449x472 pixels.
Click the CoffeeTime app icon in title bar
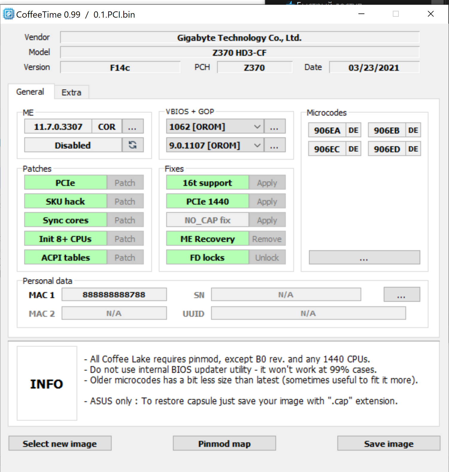coord(8,14)
